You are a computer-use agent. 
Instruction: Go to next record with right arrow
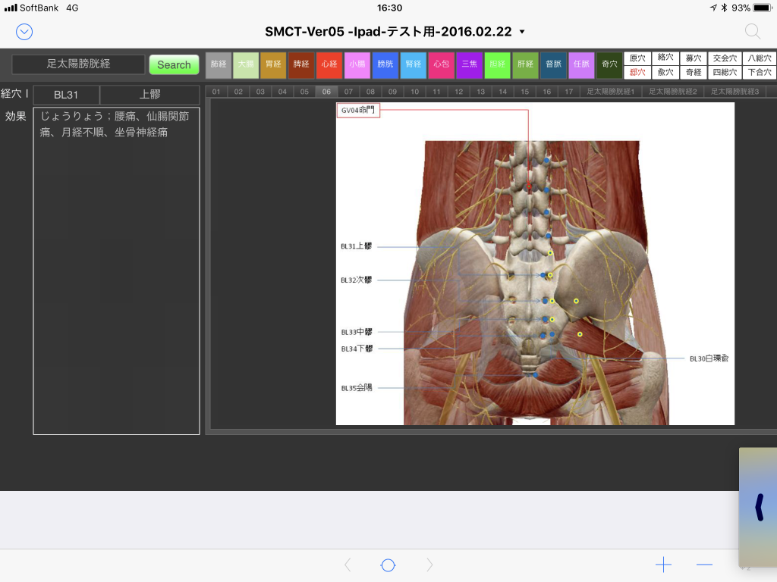coord(429,565)
